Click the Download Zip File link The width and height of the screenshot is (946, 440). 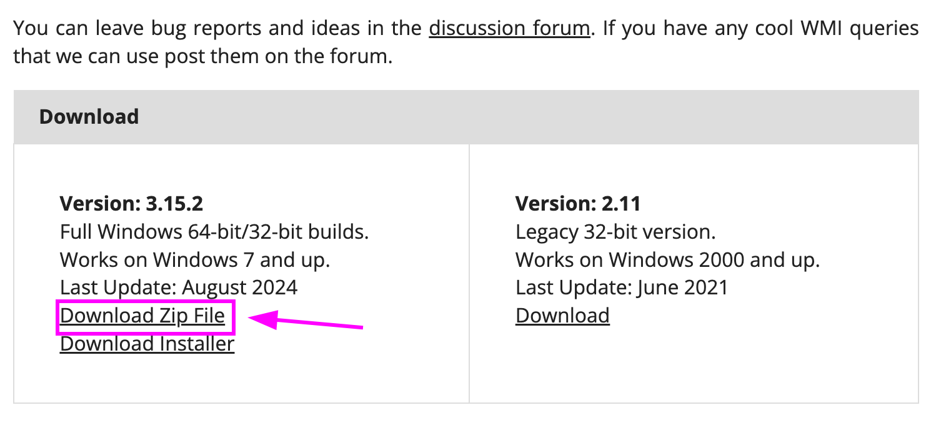(142, 316)
